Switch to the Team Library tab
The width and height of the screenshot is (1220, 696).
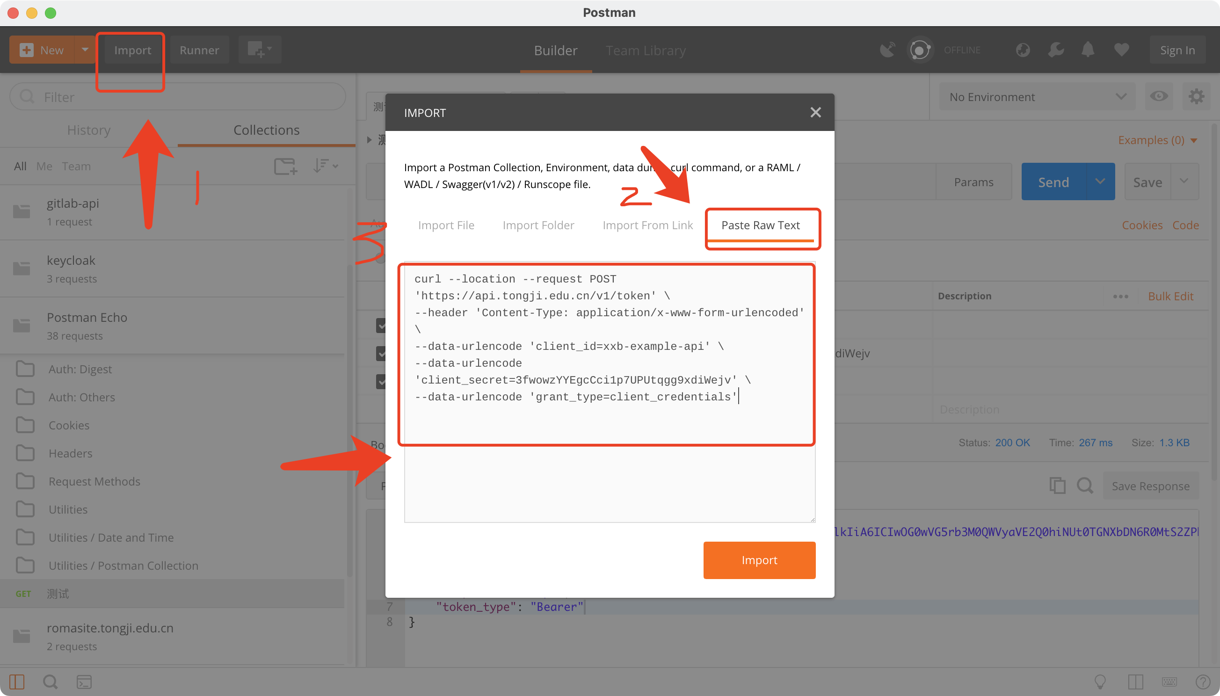coord(646,50)
